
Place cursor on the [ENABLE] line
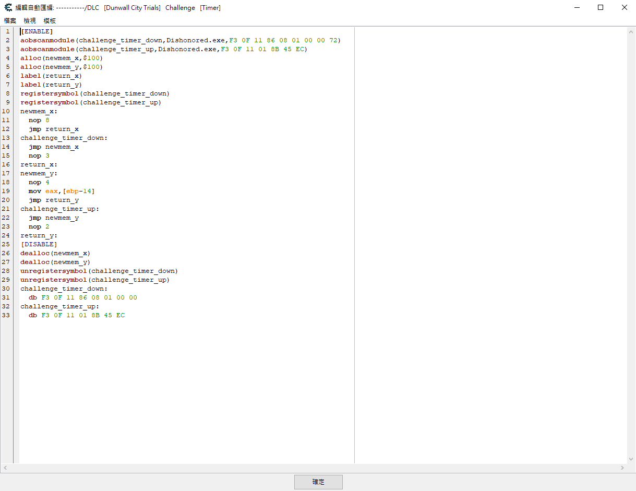pos(37,31)
